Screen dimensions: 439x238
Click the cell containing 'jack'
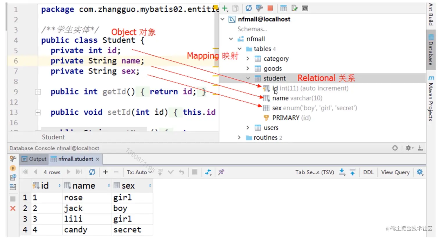pos(87,208)
